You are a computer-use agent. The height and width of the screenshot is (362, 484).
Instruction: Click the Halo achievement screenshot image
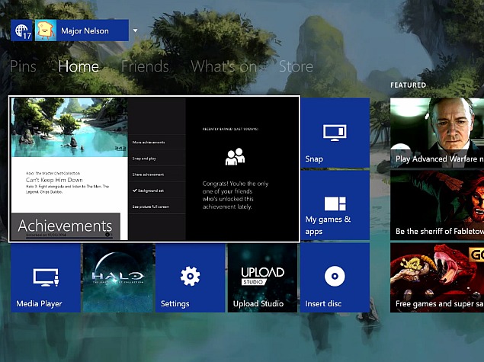69,127
